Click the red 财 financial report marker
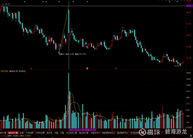 click(x=87, y=68)
